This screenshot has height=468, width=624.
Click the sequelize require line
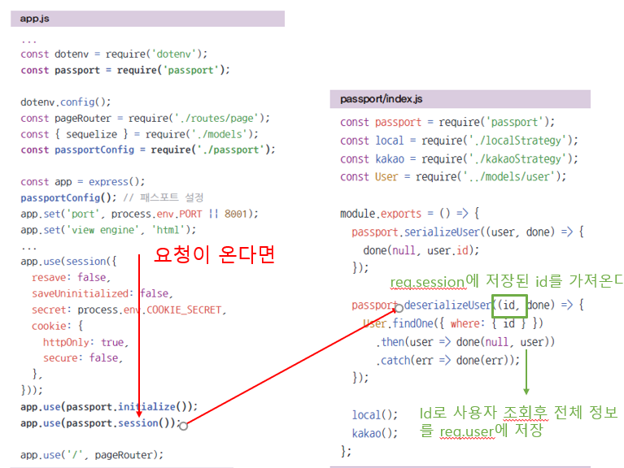[139, 134]
